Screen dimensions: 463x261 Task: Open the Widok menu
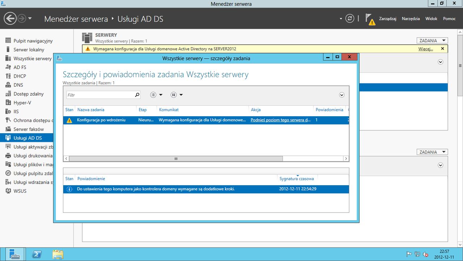coord(431,18)
